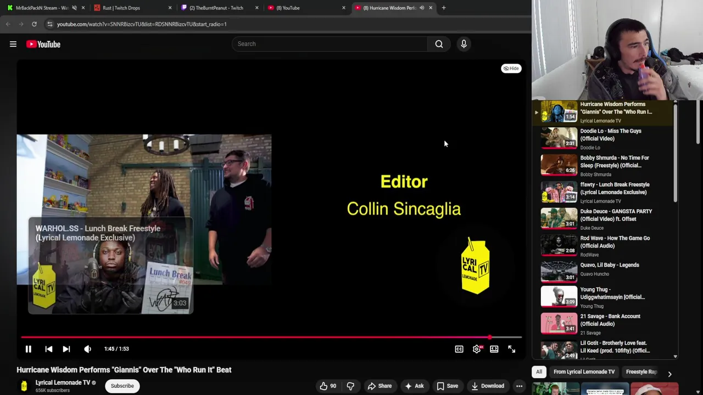Start voice search with microphone icon
Image resolution: width=703 pixels, height=395 pixels.
pyautogui.click(x=464, y=44)
